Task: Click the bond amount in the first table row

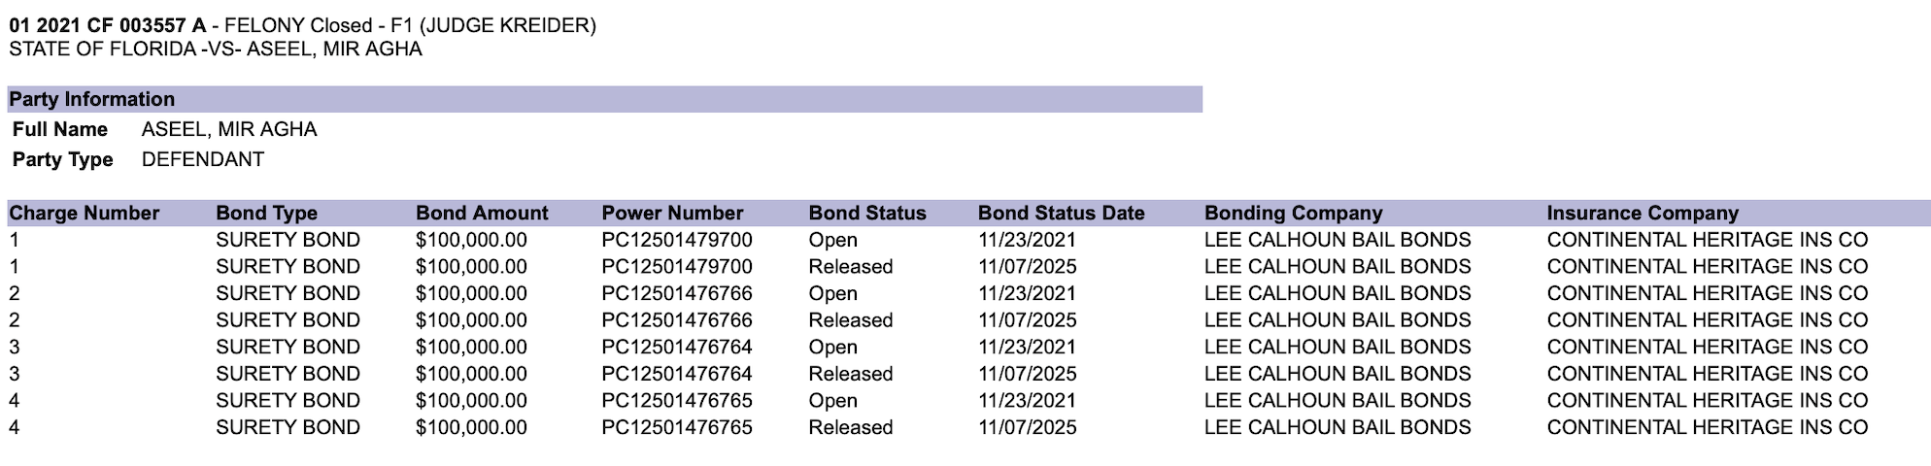Action: [471, 240]
